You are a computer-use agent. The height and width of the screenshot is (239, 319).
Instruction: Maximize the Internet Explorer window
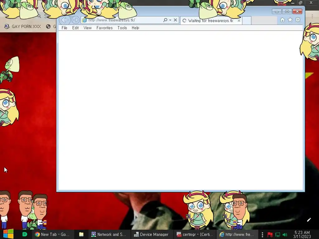coord(287,12)
